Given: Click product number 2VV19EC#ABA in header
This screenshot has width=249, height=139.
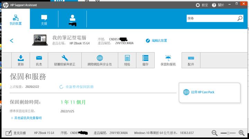Looking at the screenshot, I should point(124,43).
